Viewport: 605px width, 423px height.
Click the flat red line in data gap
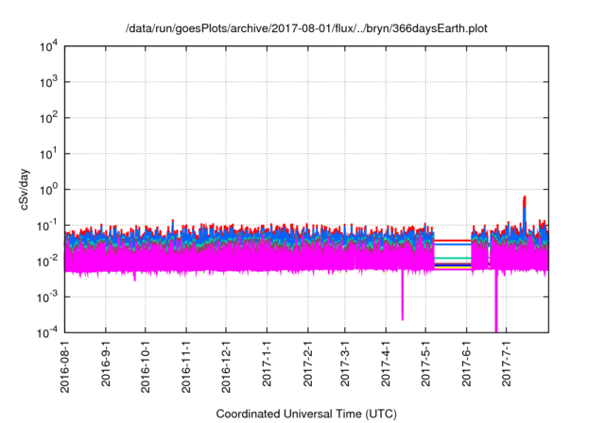pos(452,240)
